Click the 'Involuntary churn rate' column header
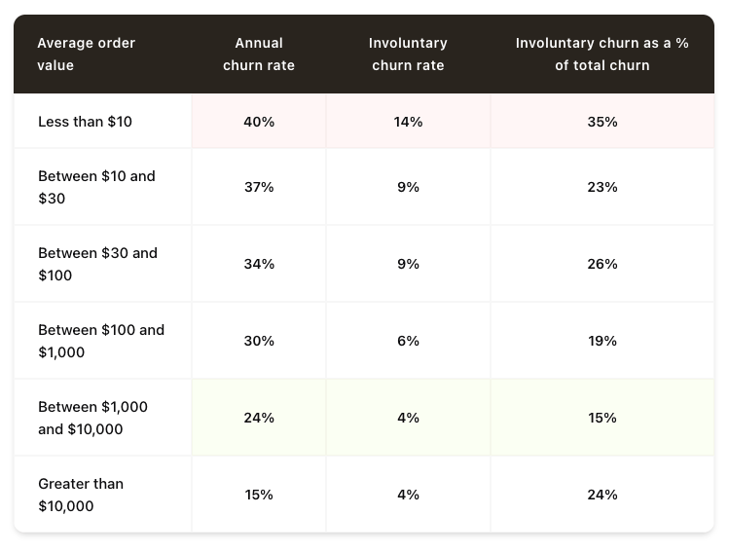This screenshot has width=729, height=552. click(x=408, y=55)
